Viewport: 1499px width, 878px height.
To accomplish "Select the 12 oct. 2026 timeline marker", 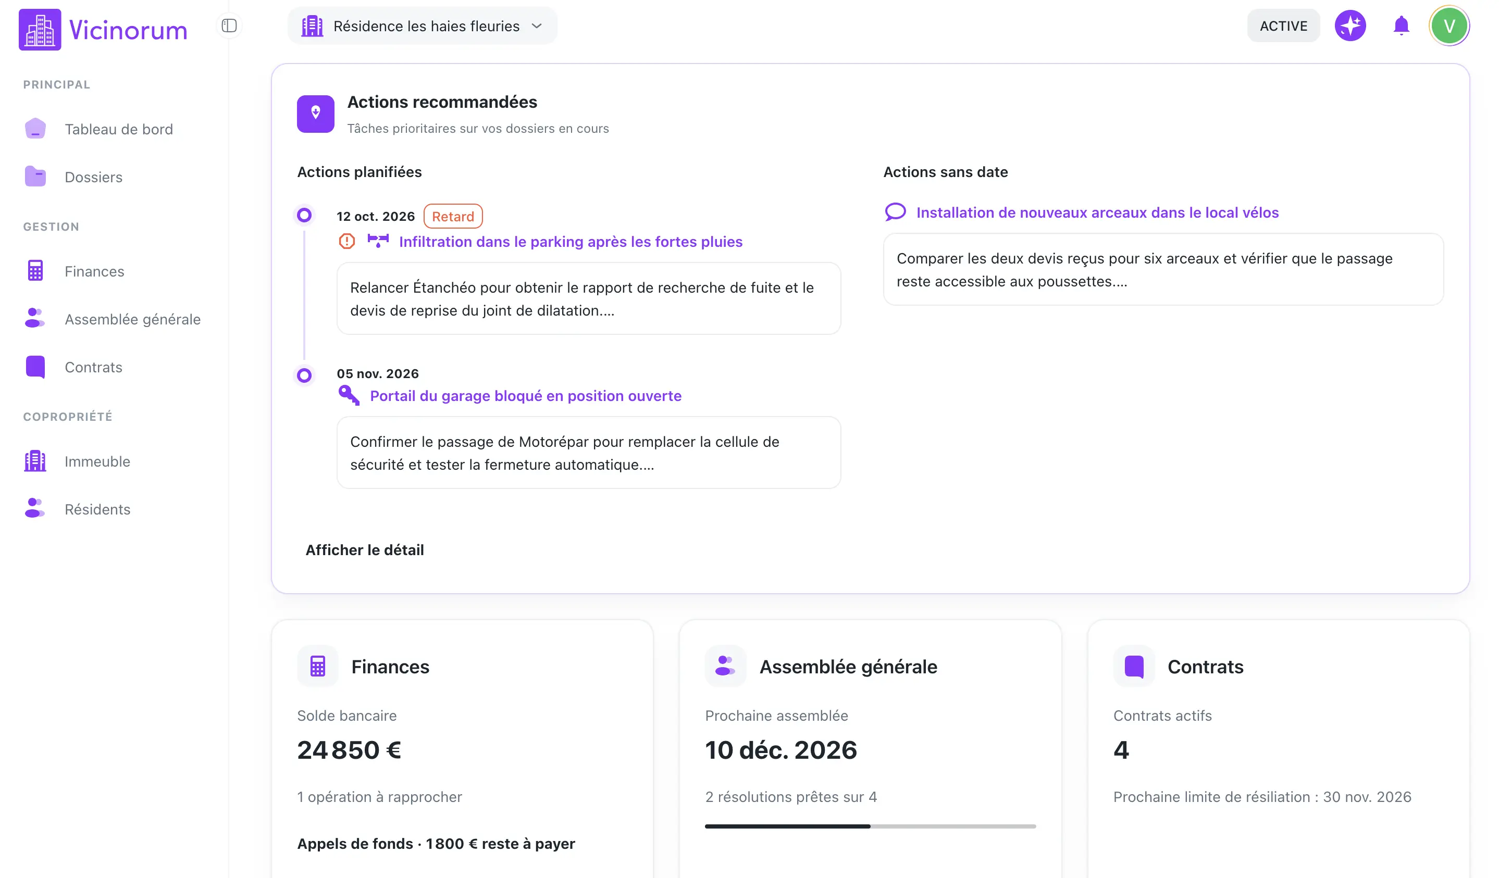I will (x=304, y=215).
